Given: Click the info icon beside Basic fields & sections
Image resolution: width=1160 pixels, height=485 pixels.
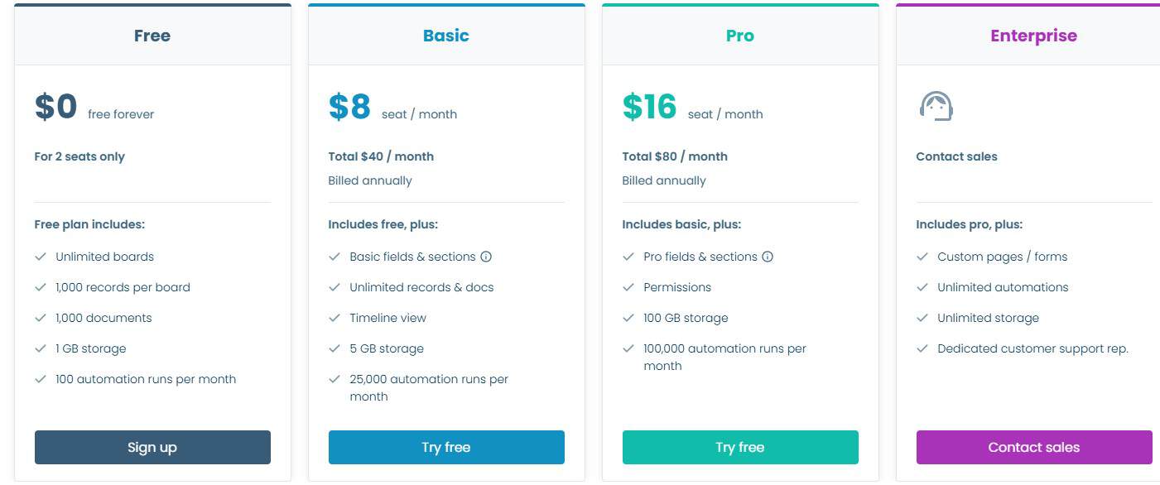Looking at the screenshot, I should pos(485,257).
